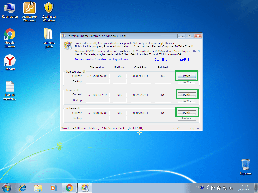
Task: Open the speaker volume tray icon
Action: (x=231, y=188)
